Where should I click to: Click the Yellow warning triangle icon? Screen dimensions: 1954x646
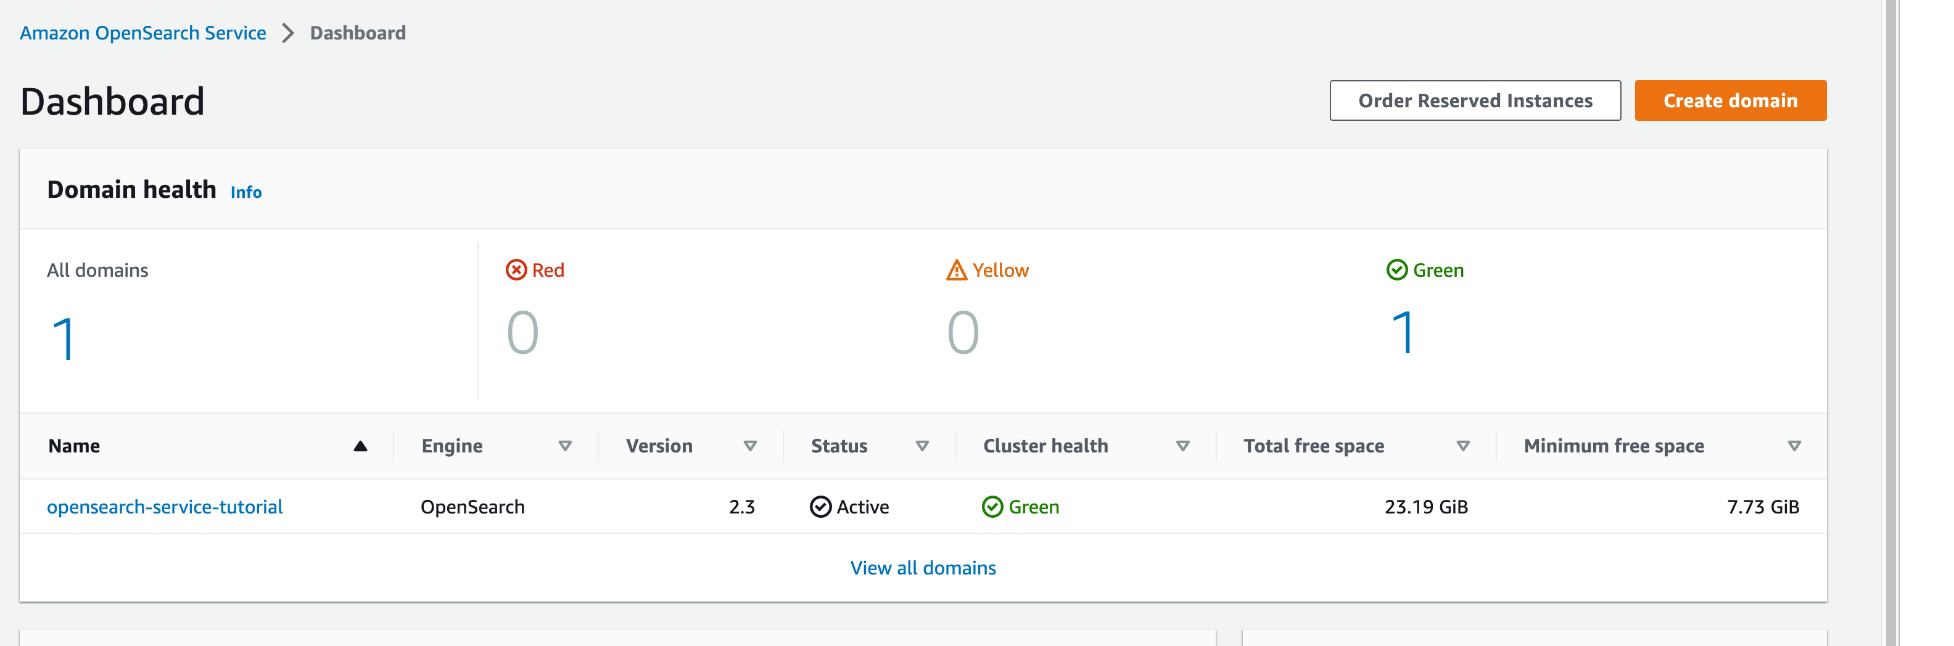[x=957, y=270]
